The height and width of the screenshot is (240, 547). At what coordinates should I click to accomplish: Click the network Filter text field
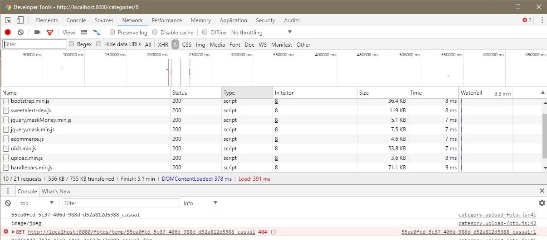pyautogui.click(x=35, y=44)
